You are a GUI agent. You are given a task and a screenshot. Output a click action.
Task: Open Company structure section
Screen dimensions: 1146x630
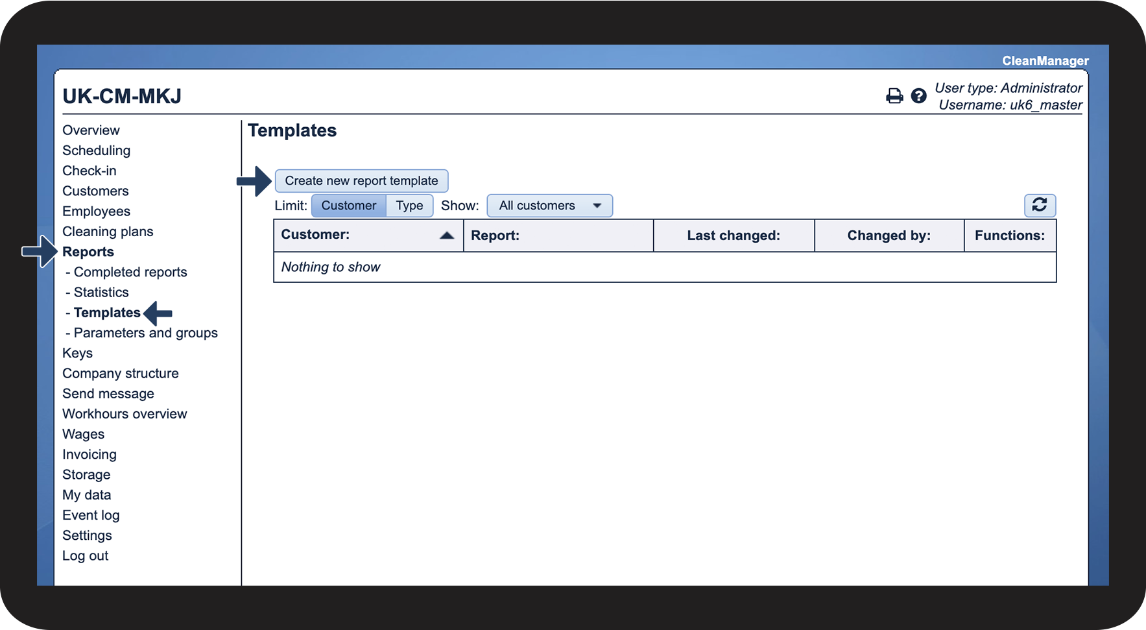[121, 373]
